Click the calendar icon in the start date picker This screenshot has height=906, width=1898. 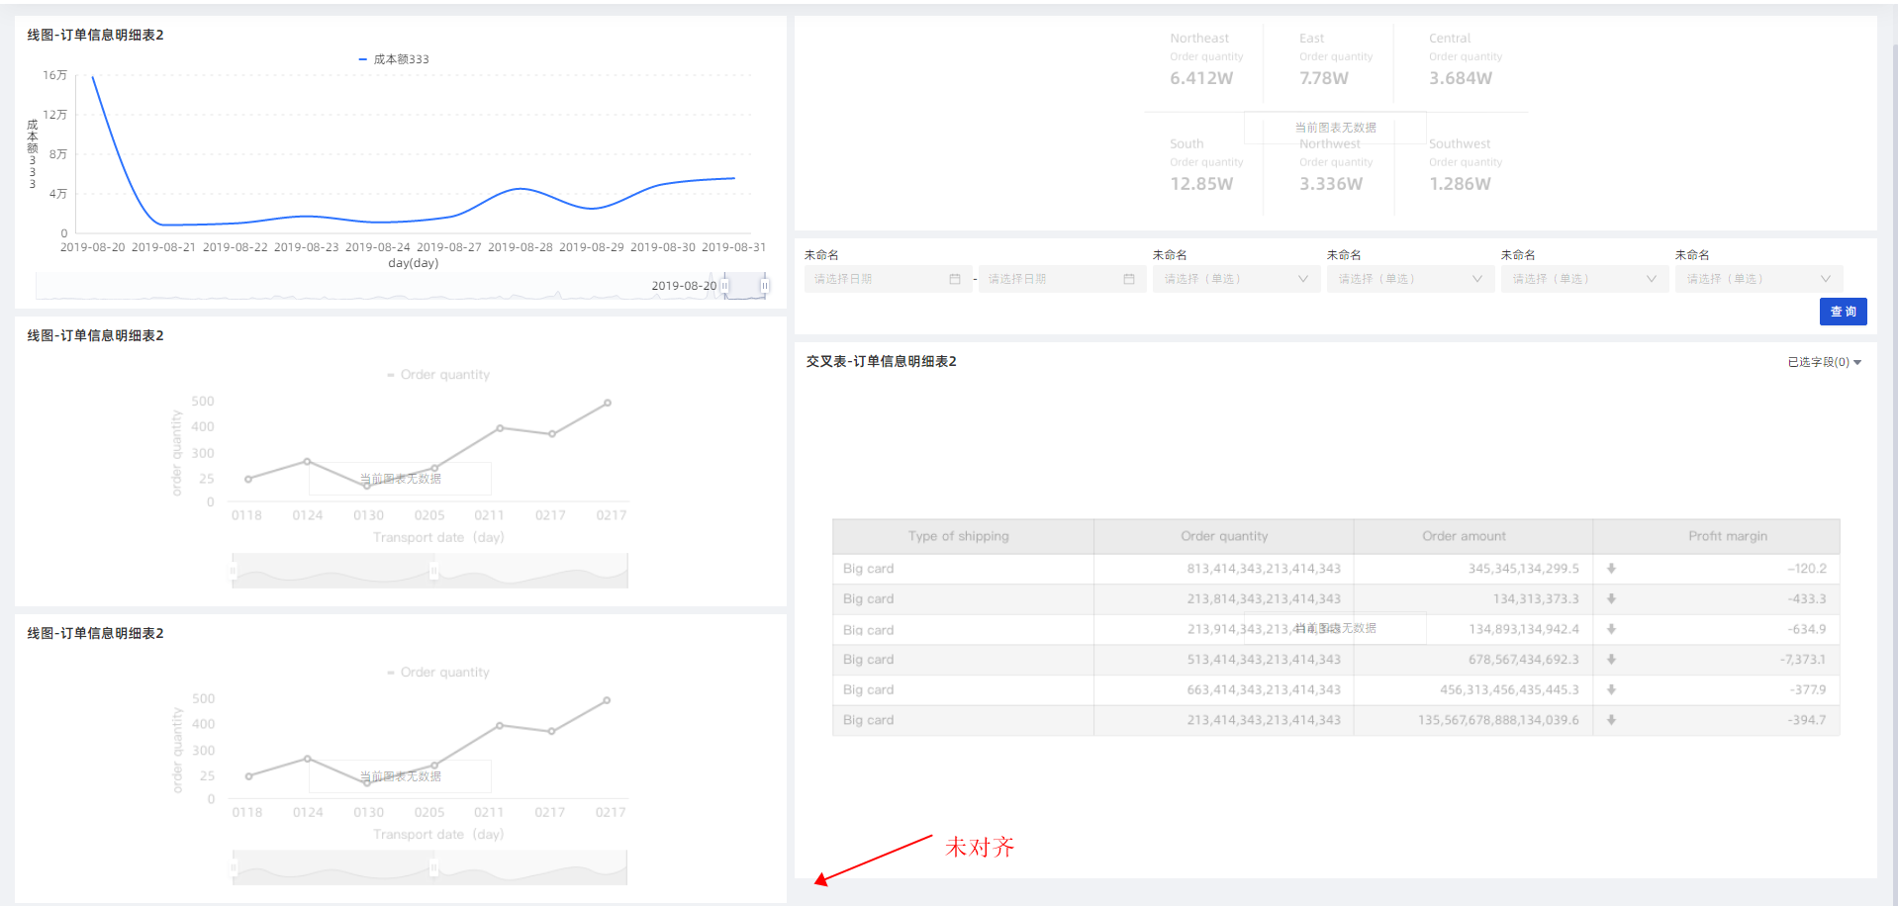point(954,280)
